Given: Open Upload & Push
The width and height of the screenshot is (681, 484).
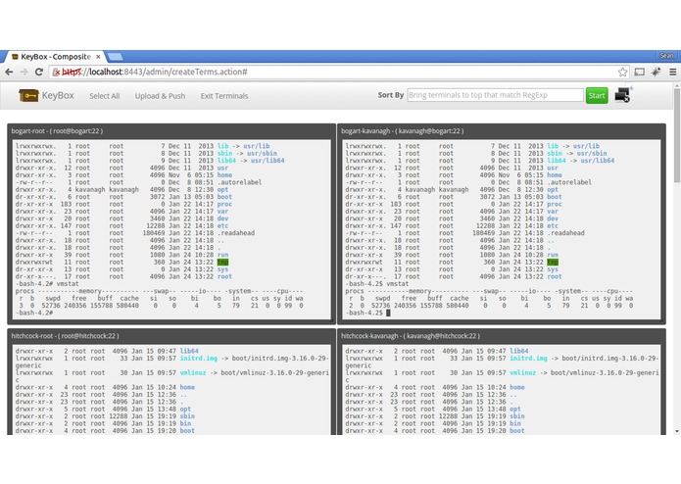Looking at the screenshot, I should pos(160,96).
